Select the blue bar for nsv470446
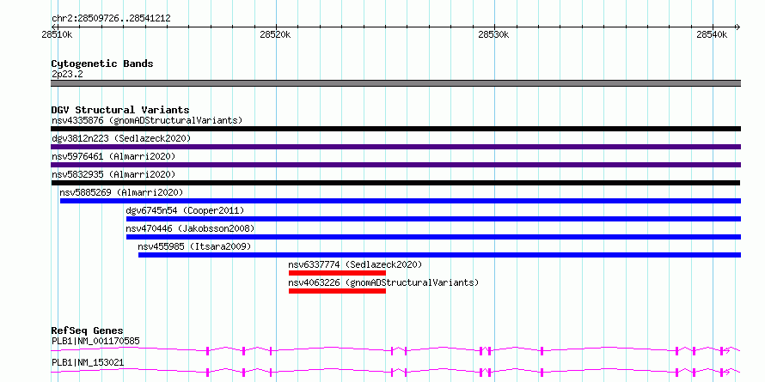This screenshot has width=765, height=382. point(433,237)
